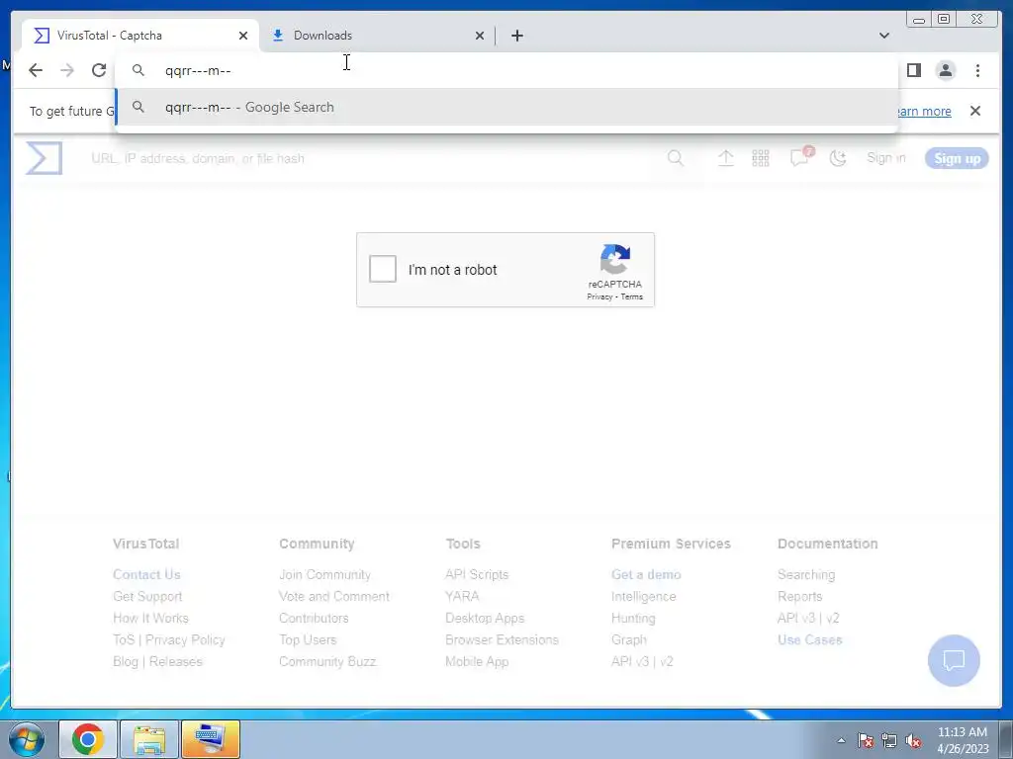Dismiss the info bar with X

coord(974,111)
